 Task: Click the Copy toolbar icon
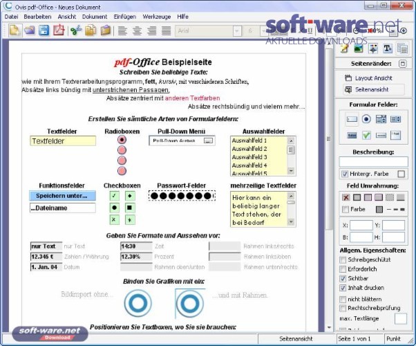(91, 30)
